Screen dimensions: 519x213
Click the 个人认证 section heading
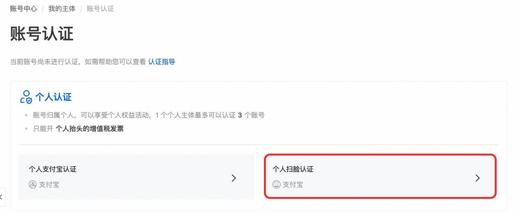pyautogui.click(x=54, y=97)
